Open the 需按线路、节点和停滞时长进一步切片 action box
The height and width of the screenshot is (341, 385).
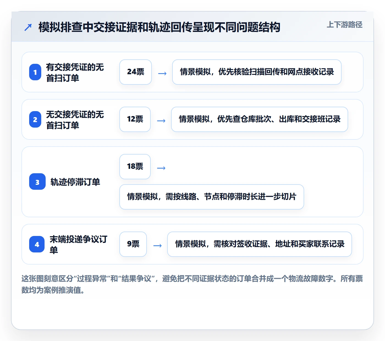pyautogui.click(x=212, y=197)
